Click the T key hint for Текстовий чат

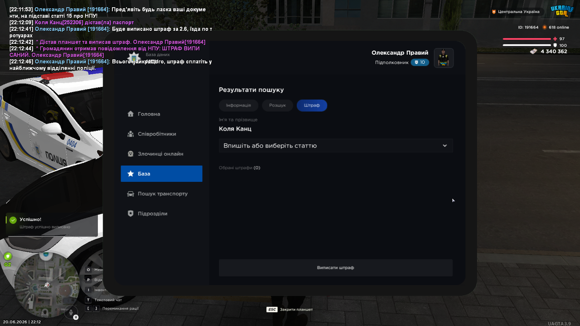88,300
